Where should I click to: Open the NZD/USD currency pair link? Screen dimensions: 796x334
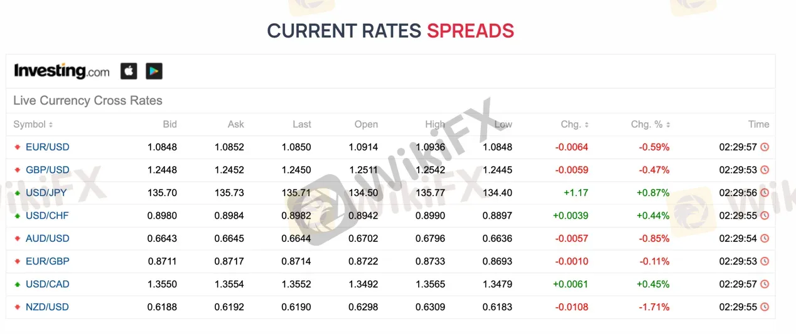[47, 307]
